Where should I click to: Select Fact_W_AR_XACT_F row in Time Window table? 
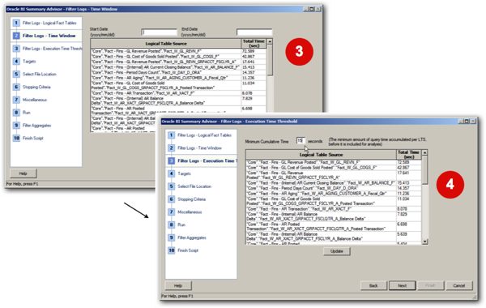point(178,93)
